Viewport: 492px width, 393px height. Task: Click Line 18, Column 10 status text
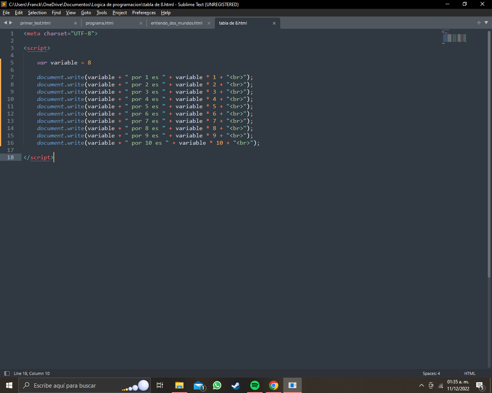pos(32,373)
